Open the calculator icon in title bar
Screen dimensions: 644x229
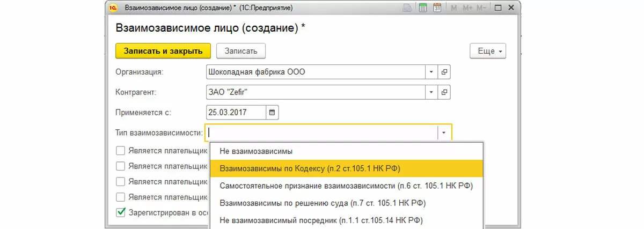[x=423, y=8]
